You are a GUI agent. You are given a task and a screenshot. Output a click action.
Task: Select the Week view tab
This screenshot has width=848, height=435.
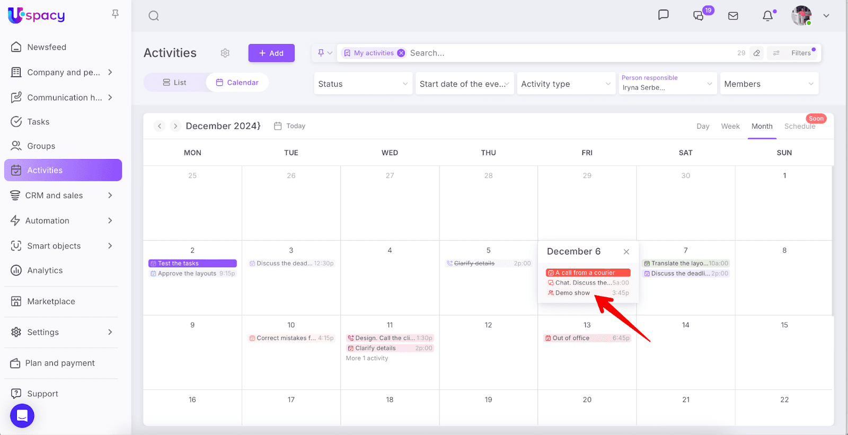tap(730, 126)
